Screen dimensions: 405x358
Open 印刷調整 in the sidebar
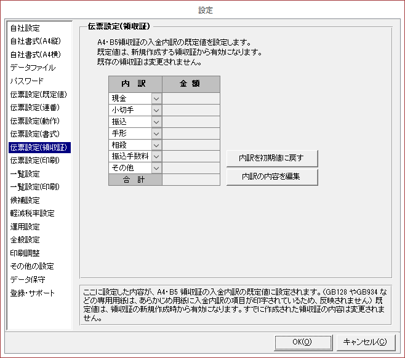(x=25, y=253)
